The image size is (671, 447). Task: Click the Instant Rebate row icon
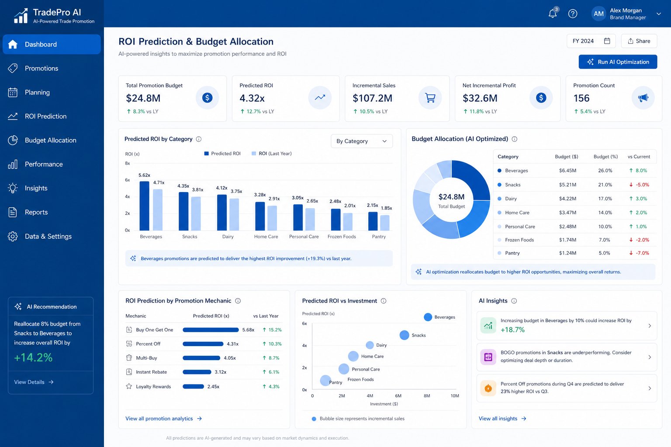tap(129, 372)
